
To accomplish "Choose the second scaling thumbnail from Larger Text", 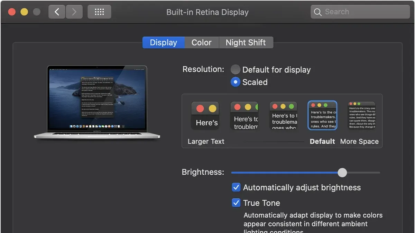I will 245,115.
